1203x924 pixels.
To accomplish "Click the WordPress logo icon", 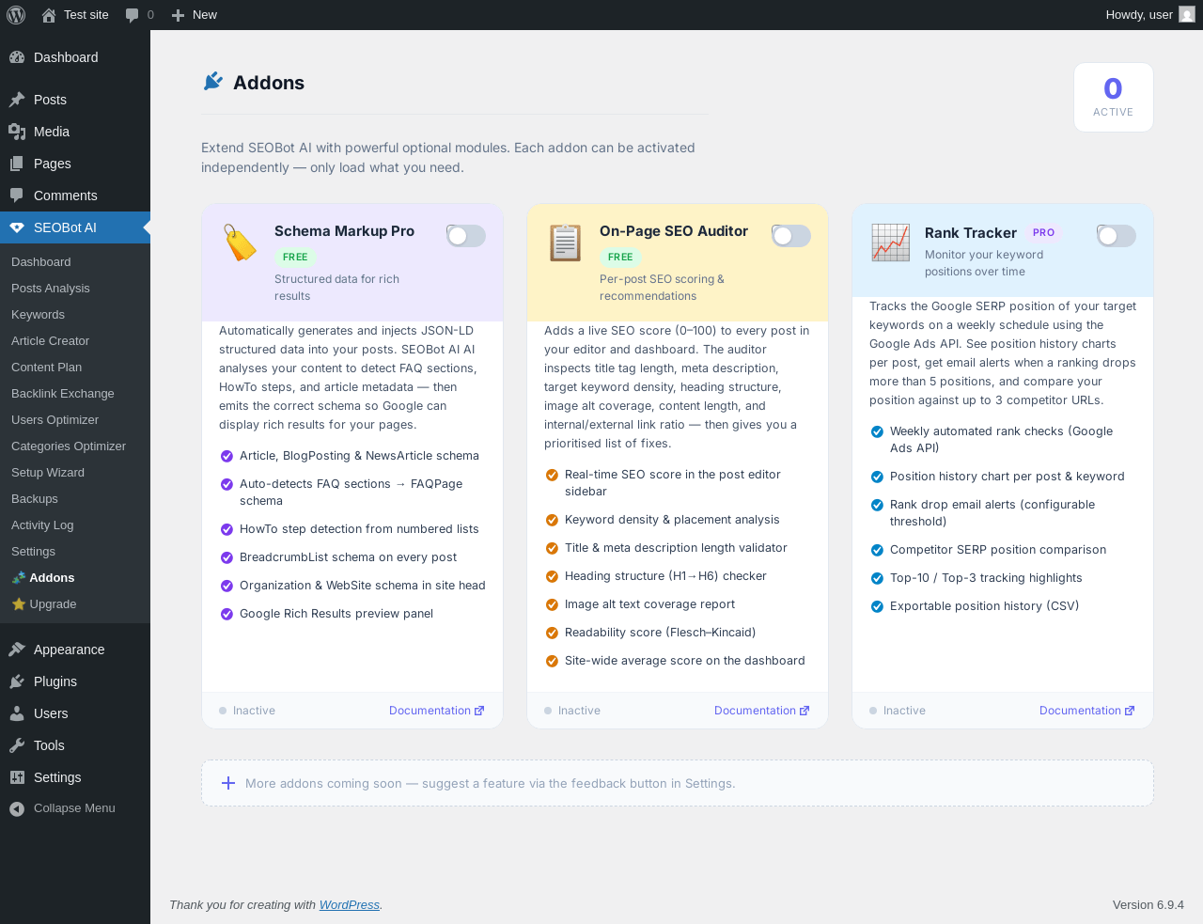I will pyautogui.click(x=16, y=15).
